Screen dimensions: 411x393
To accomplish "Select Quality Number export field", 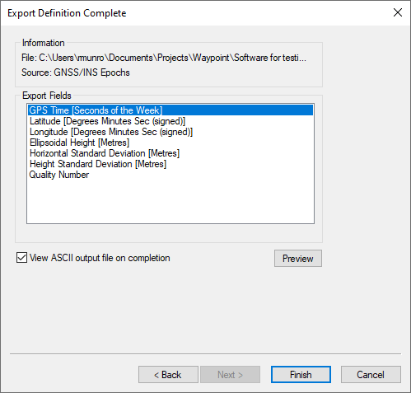I will [59, 175].
